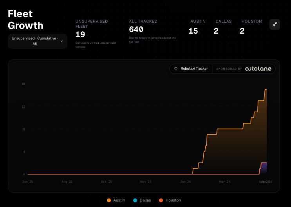Click the 4 y-axis label
291x207 pixels.
24,152
